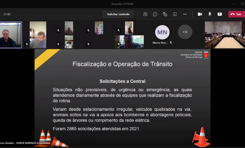The image size is (245, 148).
Task: Select the man with green background video
Action: click(x=129, y=42)
